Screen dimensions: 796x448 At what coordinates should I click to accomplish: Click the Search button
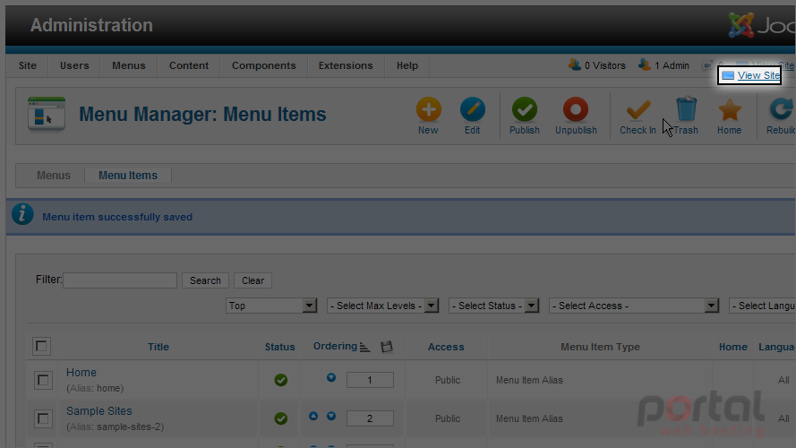tap(205, 280)
